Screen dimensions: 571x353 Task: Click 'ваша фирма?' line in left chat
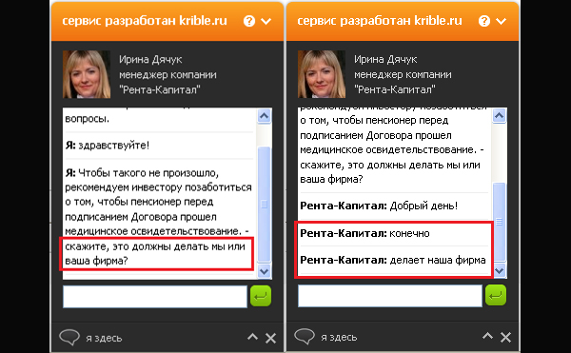96,261
